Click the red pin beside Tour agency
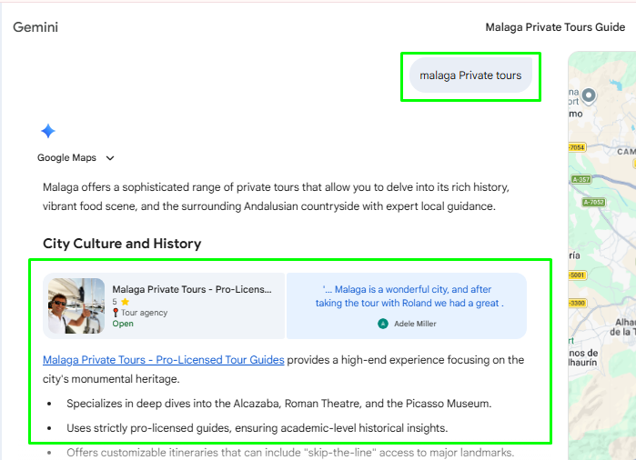Screen dimensions: 636x460 pos(116,313)
